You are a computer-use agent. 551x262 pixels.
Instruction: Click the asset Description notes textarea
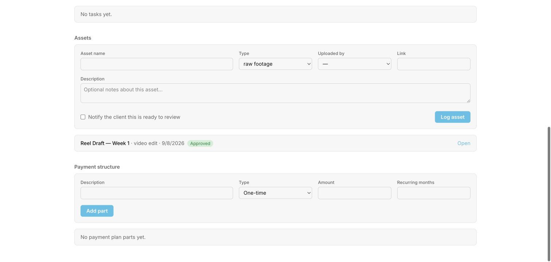point(275,93)
